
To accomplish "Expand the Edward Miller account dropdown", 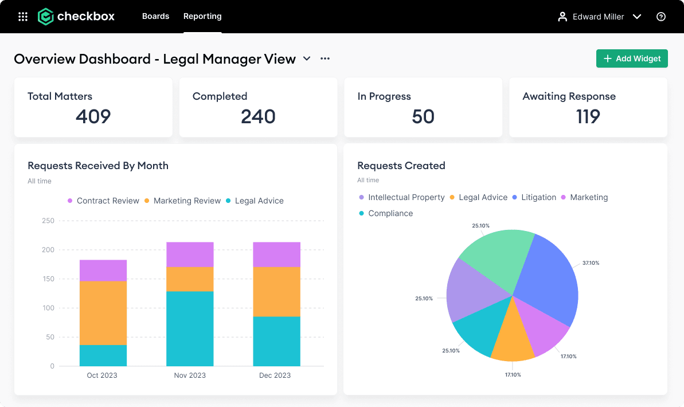I will coord(636,17).
